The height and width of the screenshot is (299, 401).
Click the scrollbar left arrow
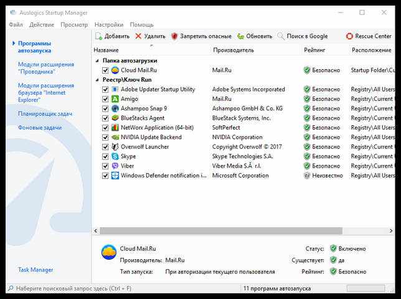click(x=96, y=230)
